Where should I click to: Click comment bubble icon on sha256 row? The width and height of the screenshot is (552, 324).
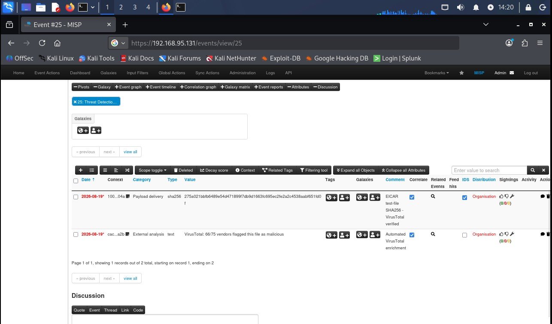coord(543,197)
